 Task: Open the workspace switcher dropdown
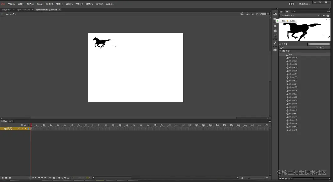tap(304, 4)
